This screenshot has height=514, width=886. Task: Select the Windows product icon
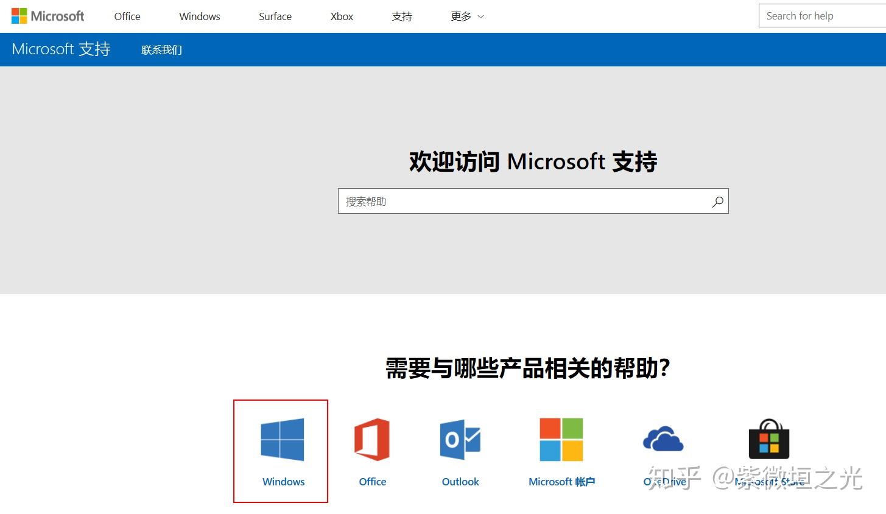(x=281, y=440)
